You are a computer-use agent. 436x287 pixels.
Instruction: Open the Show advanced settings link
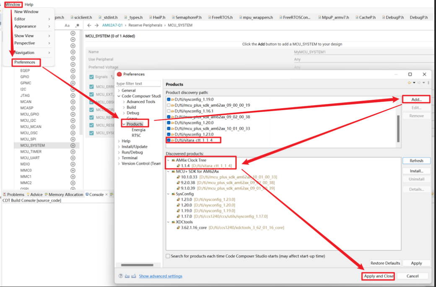(161, 276)
